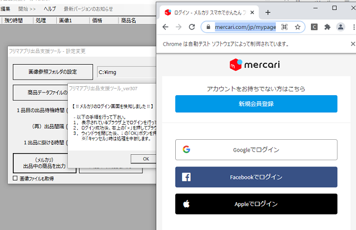Screen dimensions: 356x230
Task: Go back using Chrome's back arrow
Action: [166, 27]
